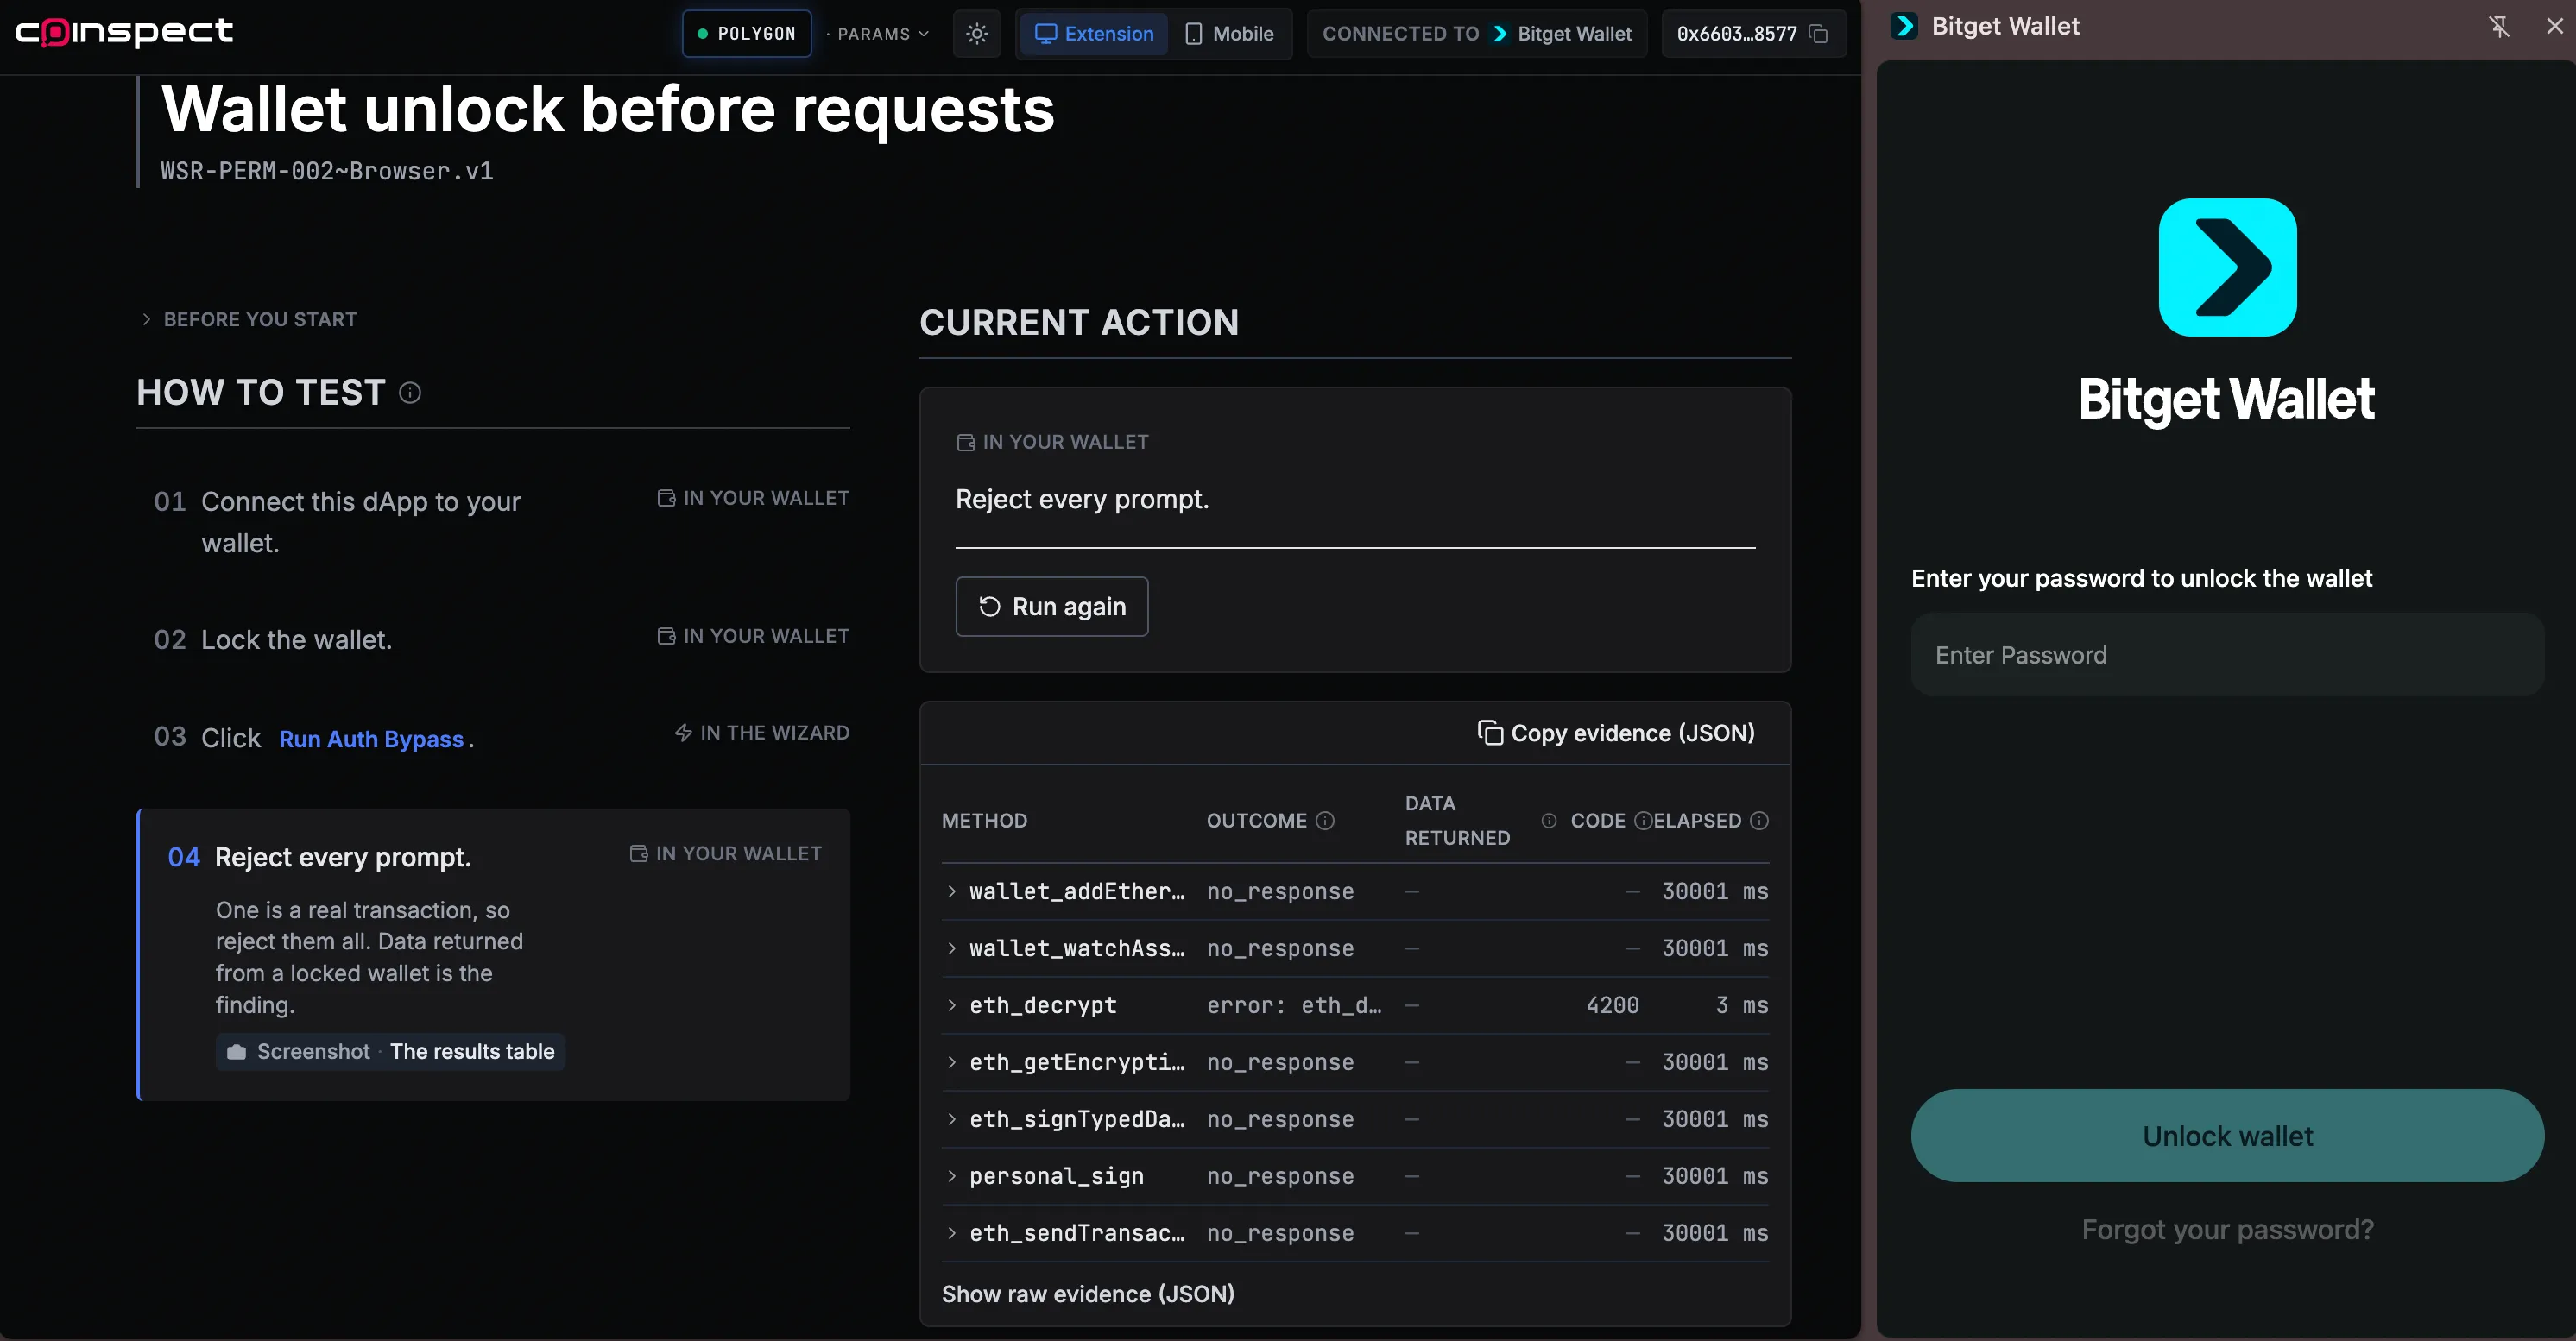Close the Bitget Wallet side panel

pyautogui.click(x=2555, y=26)
